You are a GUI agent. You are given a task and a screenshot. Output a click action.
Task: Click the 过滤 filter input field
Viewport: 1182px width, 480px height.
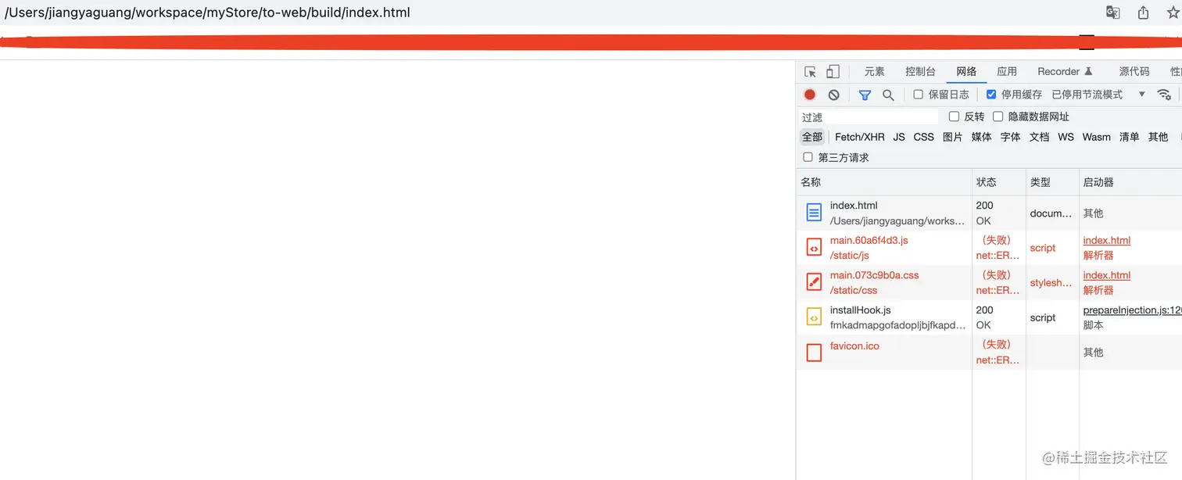point(869,116)
